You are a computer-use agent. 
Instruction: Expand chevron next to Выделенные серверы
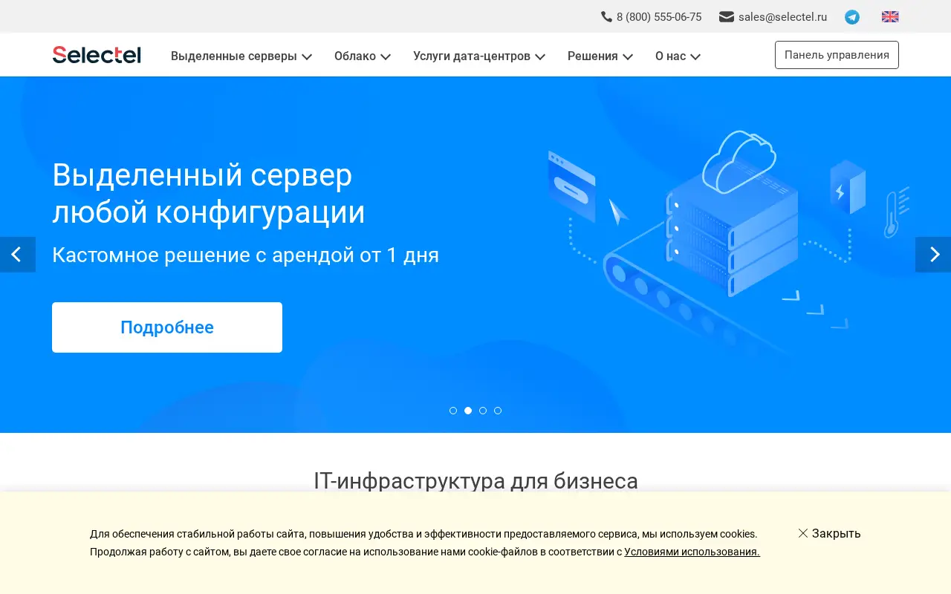pos(307,56)
